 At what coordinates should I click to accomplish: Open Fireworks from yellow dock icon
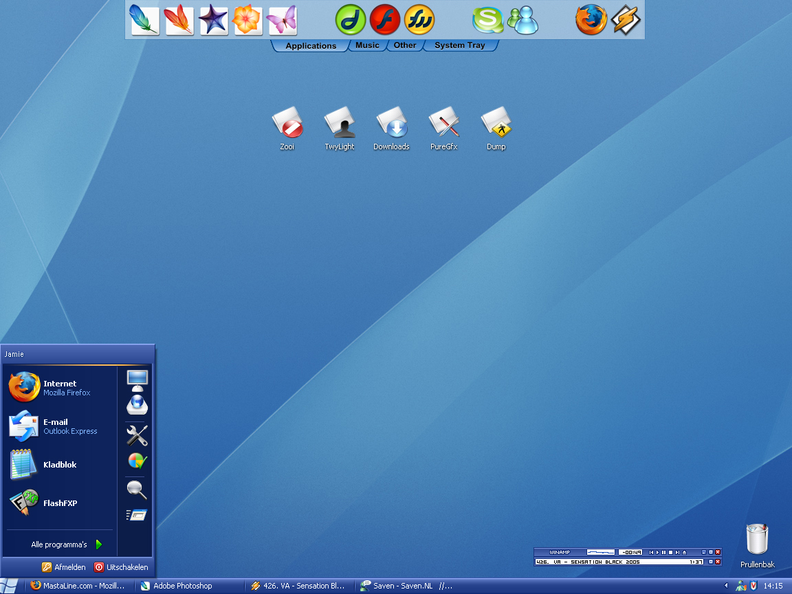[x=419, y=20]
